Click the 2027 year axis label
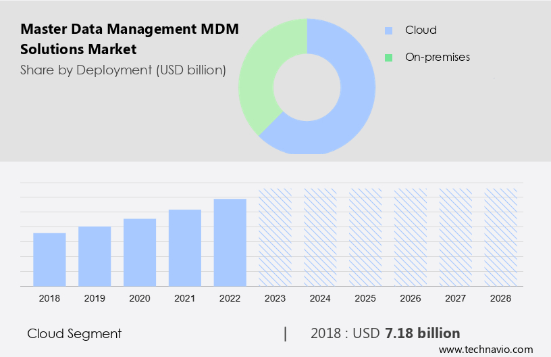Image resolution: width=551 pixels, height=357 pixels. (x=456, y=297)
